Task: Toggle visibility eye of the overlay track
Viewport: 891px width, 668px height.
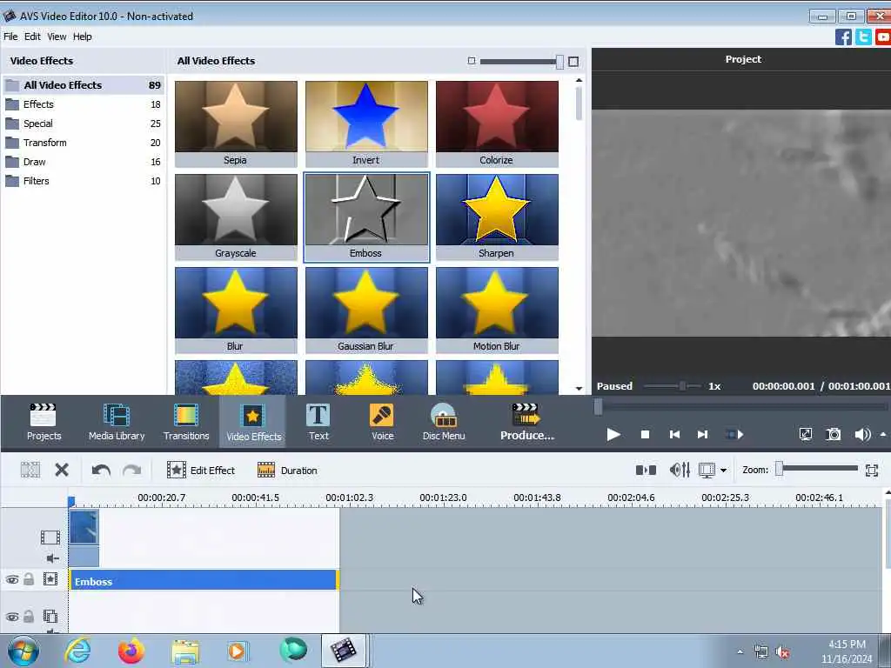Action: click(x=12, y=617)
